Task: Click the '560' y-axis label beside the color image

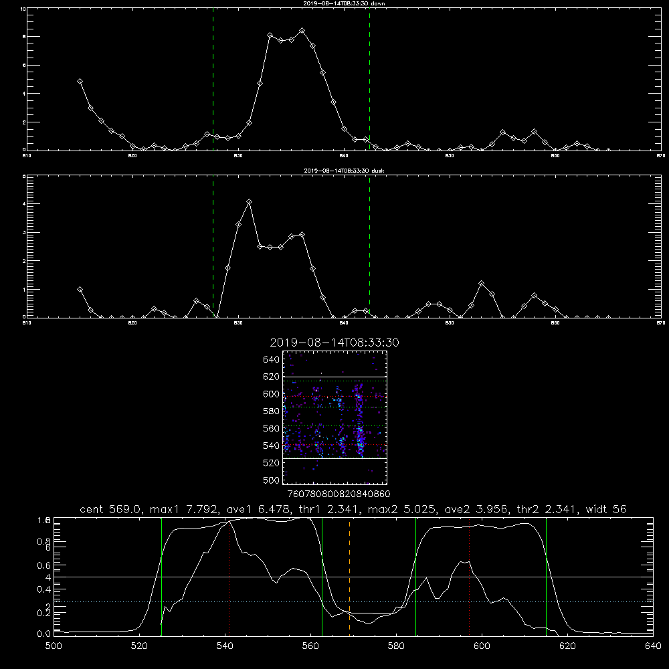Action: 271,428
